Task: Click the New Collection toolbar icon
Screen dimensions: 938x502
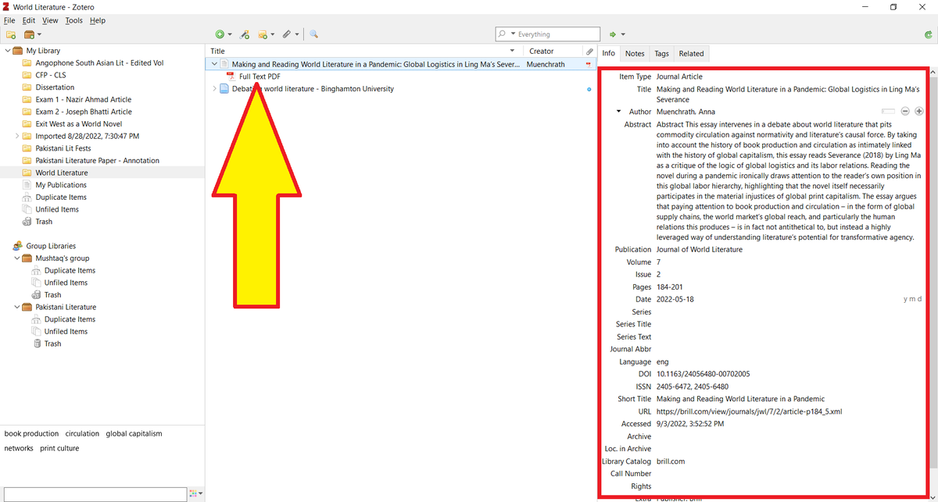Action: point(11,34)
